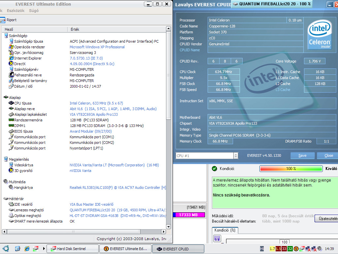The image size is (338, 254).
Task: Click the DirectX row icon
Action: pos(11,63)
